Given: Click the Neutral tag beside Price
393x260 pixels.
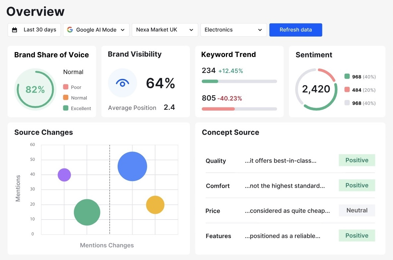Looking at the screenshot, I should tap(357, 210).
